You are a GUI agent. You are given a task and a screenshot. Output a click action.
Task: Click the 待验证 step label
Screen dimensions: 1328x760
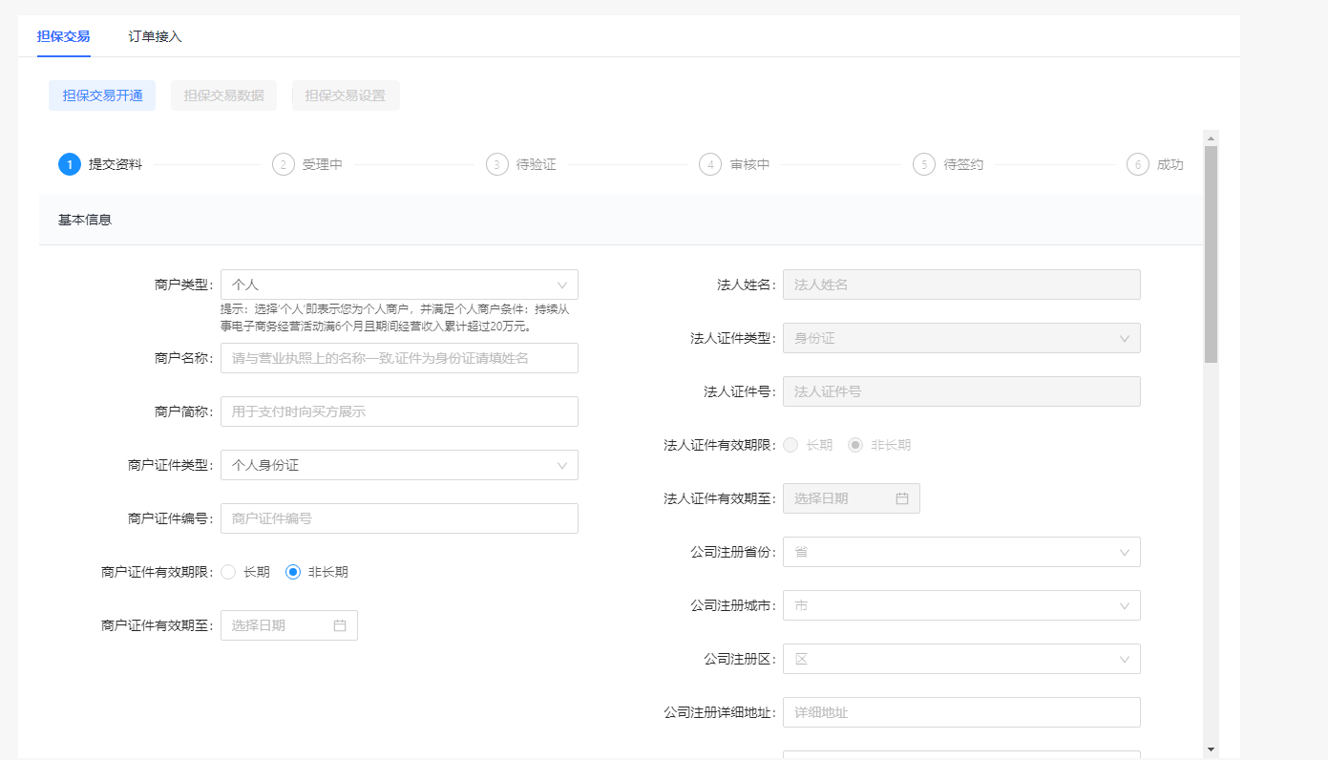(x=537, y=164)
